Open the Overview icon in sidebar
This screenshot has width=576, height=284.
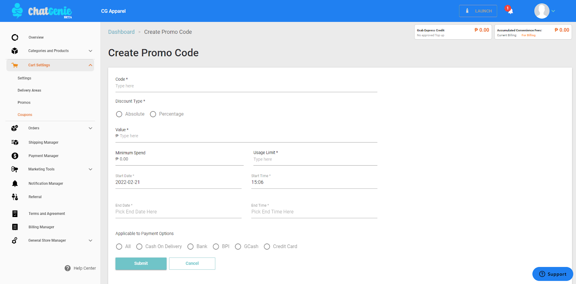pyautogui.click(x=15, y=37)
